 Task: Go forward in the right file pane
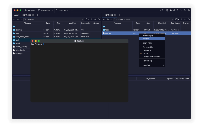[111, 19]
